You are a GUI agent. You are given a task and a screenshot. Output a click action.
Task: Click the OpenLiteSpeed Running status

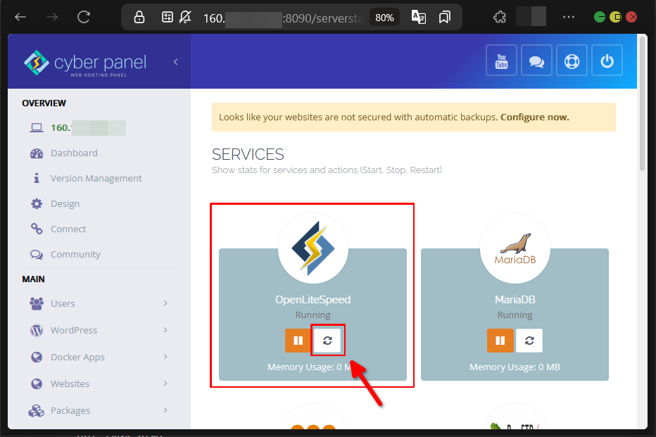click(x=313, y=315)
